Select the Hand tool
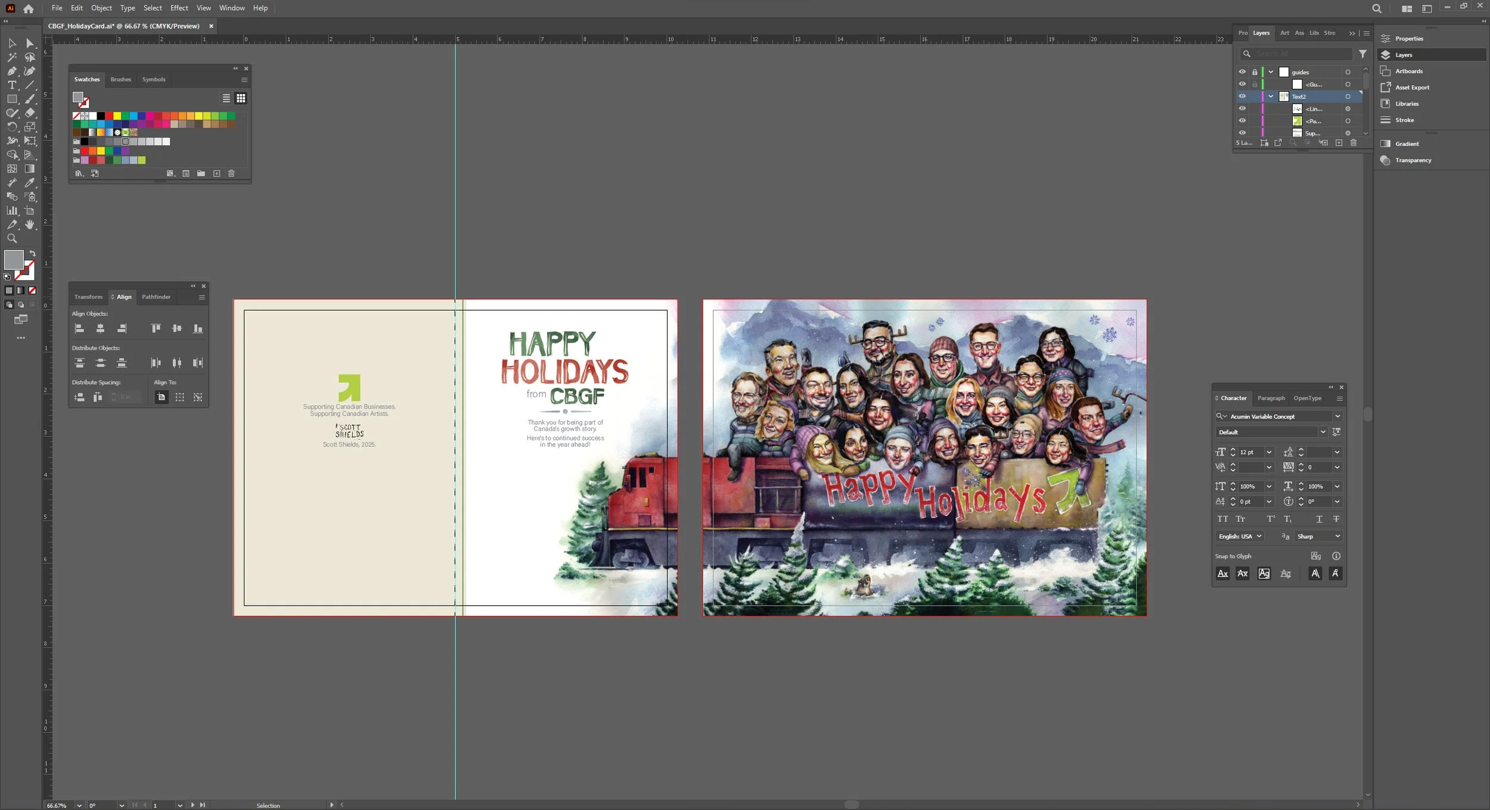Viewport: 1490px width, 810px height. pos(30,225)
